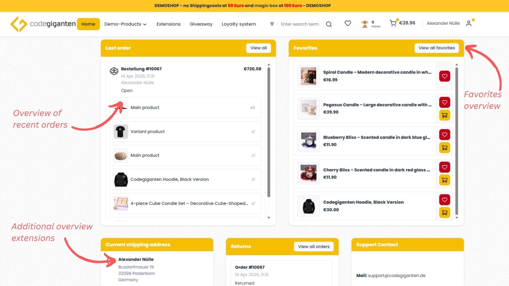Click the wishlist heart icon in header

(x=348, y=23)
